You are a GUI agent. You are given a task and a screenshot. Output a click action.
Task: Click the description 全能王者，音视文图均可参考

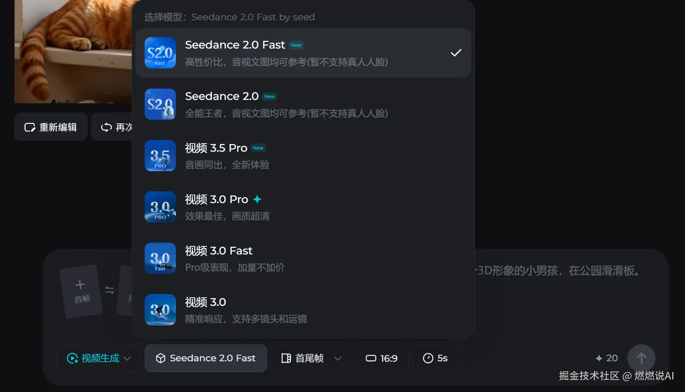[287, 113]
